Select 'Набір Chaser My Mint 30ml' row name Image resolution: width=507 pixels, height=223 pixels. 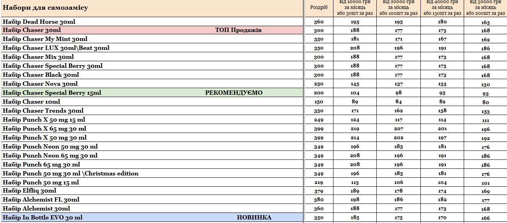click(45, 39)
